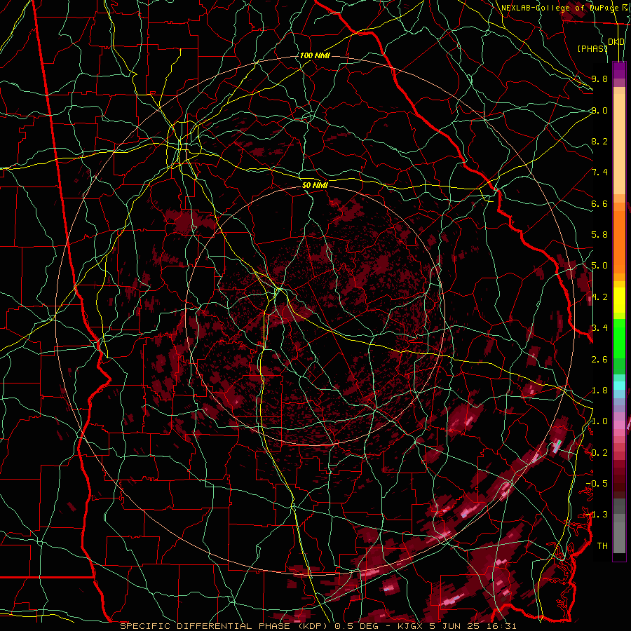Click the 1.8 scale value

click(599, 391)
